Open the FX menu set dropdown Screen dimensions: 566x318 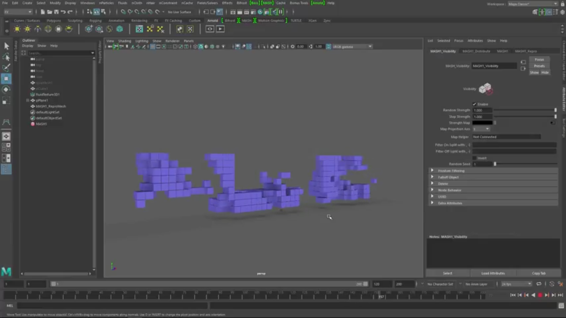[18, 12]
